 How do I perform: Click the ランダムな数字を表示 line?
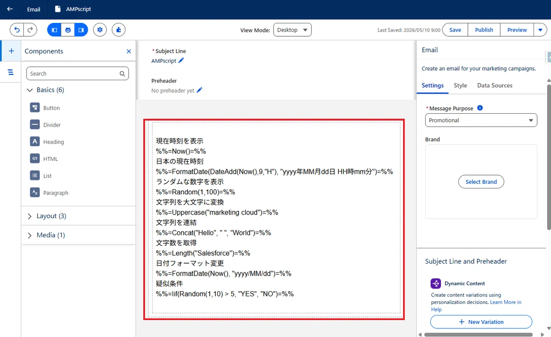(190, 182)
